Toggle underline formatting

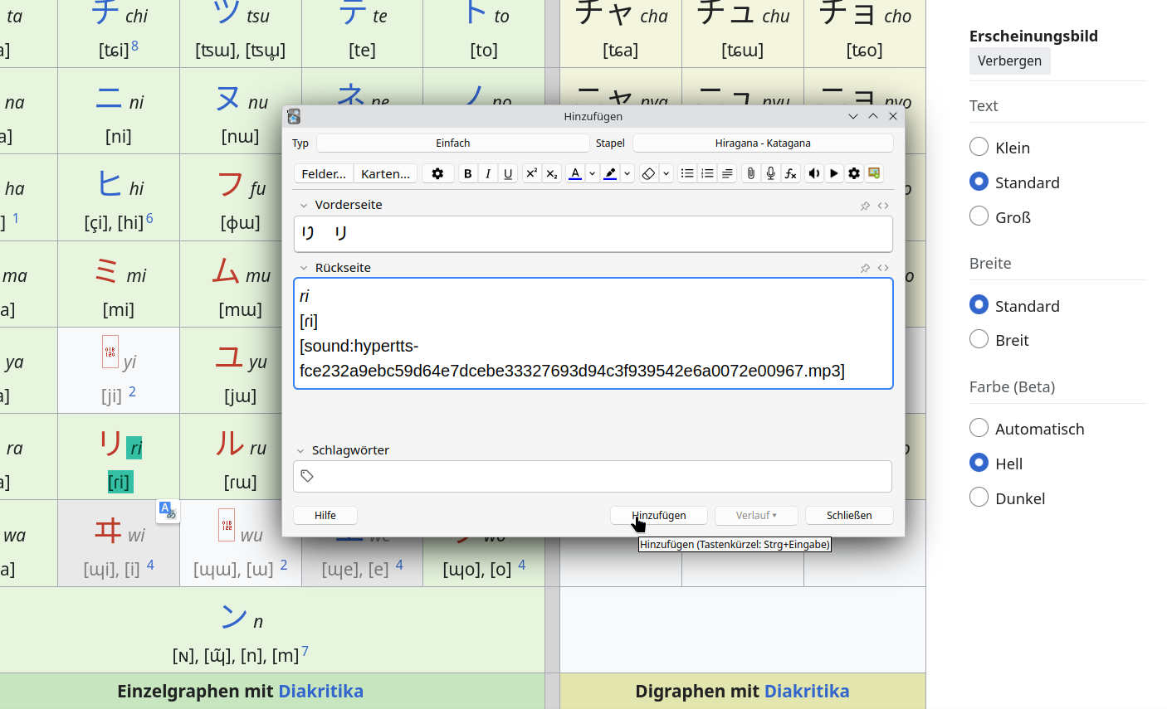(508, 173)
